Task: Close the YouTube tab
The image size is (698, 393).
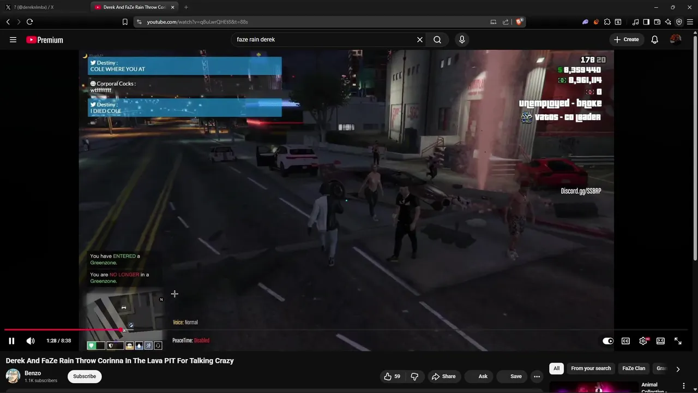Action: [173, 7]
